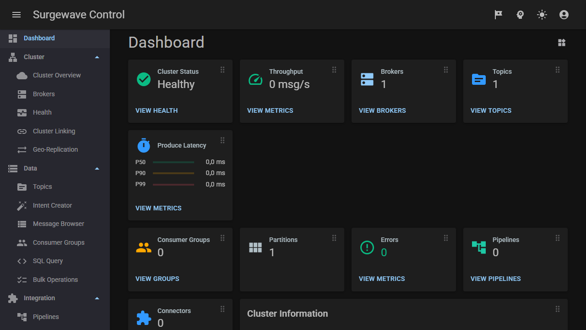Toggle light/dark theme sun icon
The height and width of the screenshot is (330, 586).
542,15
